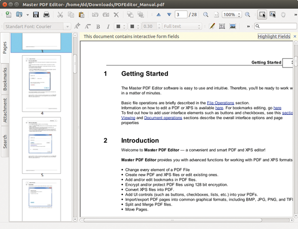This screenshot has height=229, width=298.
Task: Toggle Italic formatting
Action: (x=108, y=26)
